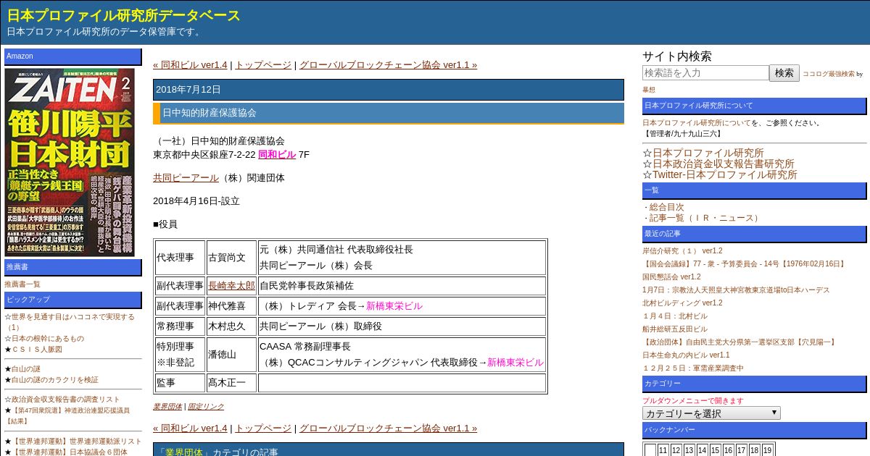Open the 共同ピーアール link

[186, 178]
